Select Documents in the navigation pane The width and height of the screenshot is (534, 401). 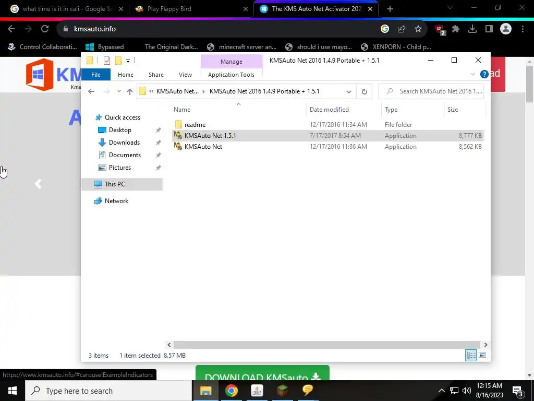pyautogui.click(x=125, y=155)
